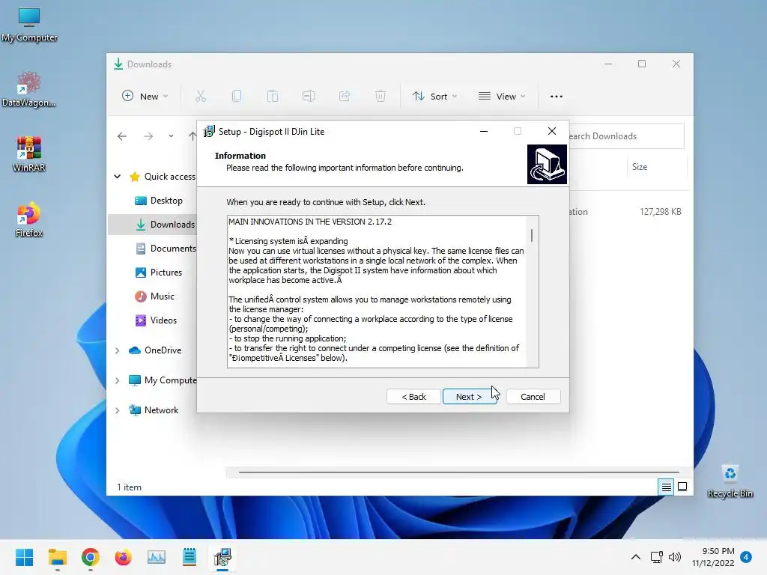This screenshot has height=575, width=767.
Task: Click the 127,298 KB file size value
Action: tap(661, 212)
